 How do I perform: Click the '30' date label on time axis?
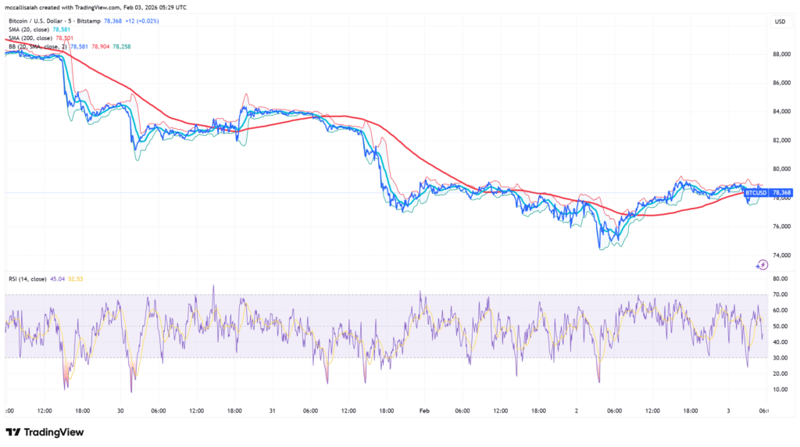point(122,409)
